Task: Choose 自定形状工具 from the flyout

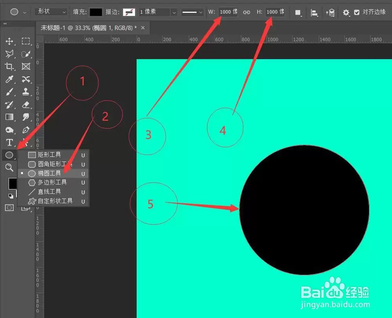Action: pyautogui.click(x=53, y=201)
